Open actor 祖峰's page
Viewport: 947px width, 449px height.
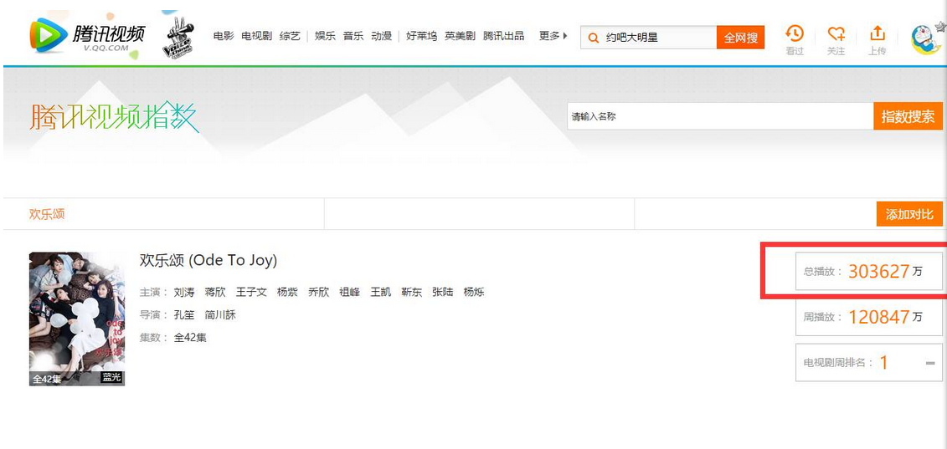350,293
